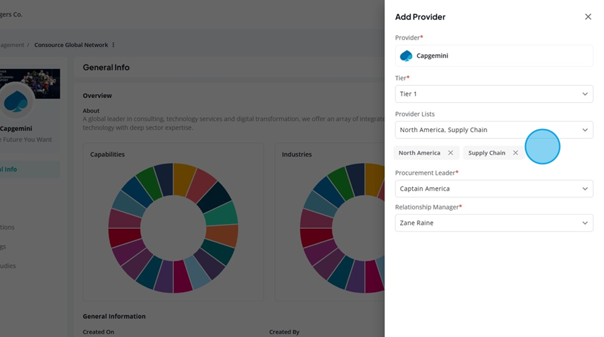Click the Add Provider panel title
This screenshot has width=604, height=337.
tap(420, 17)
